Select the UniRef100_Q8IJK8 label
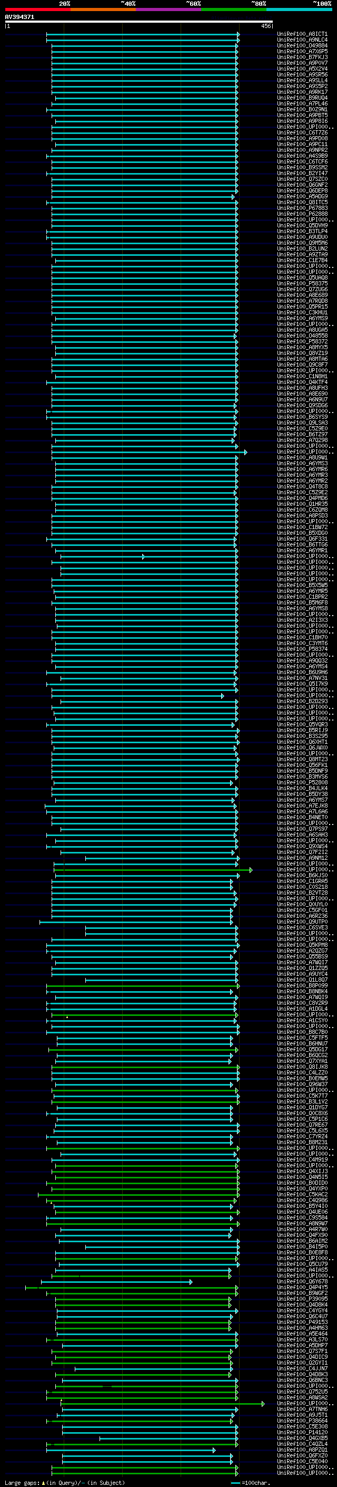The image size is (337, 1487). [302, 1067]
